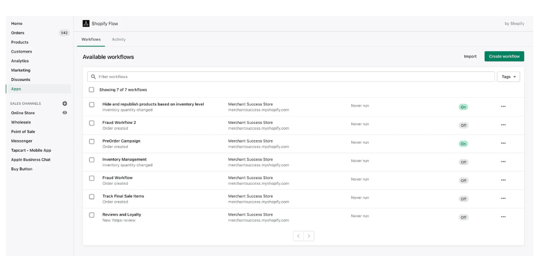Click the 542 orders count badge
Screen dimensions: 537x256
coord(64,33)
